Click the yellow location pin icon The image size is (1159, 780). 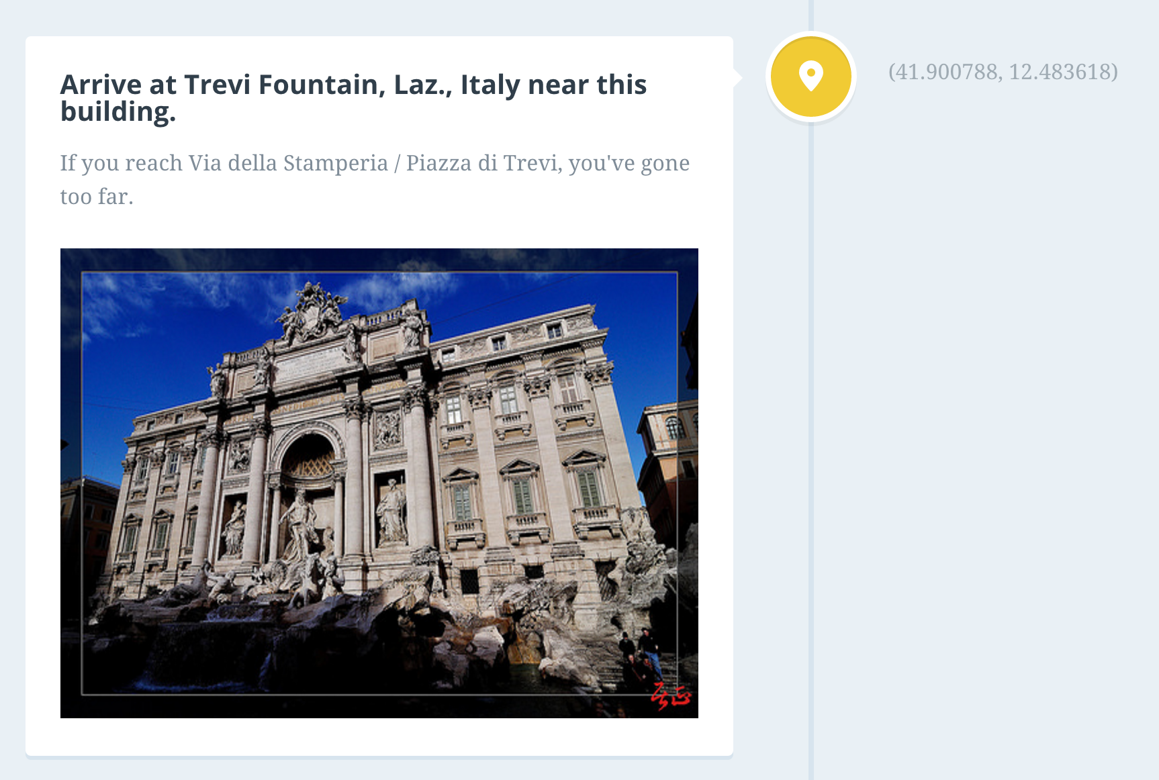click(811, 77)
